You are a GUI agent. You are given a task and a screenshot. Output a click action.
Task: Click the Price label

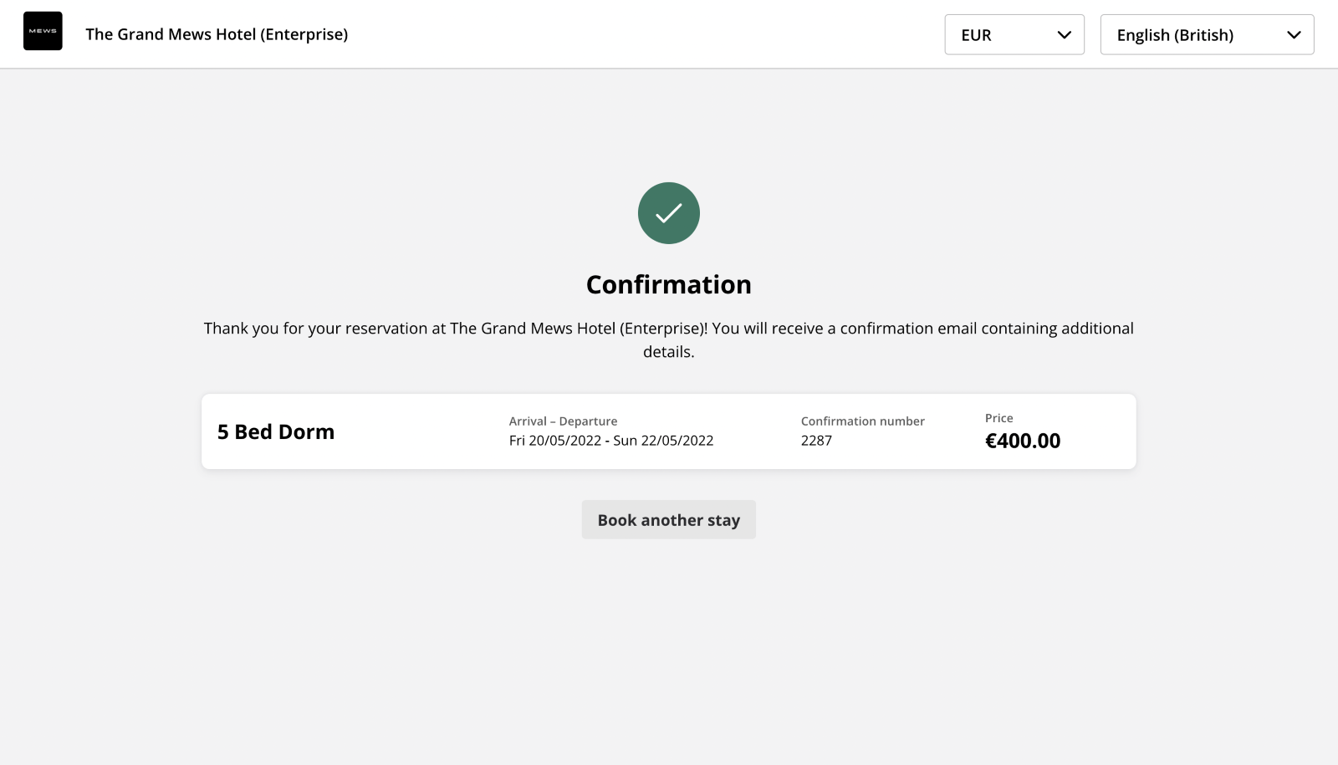998,418
